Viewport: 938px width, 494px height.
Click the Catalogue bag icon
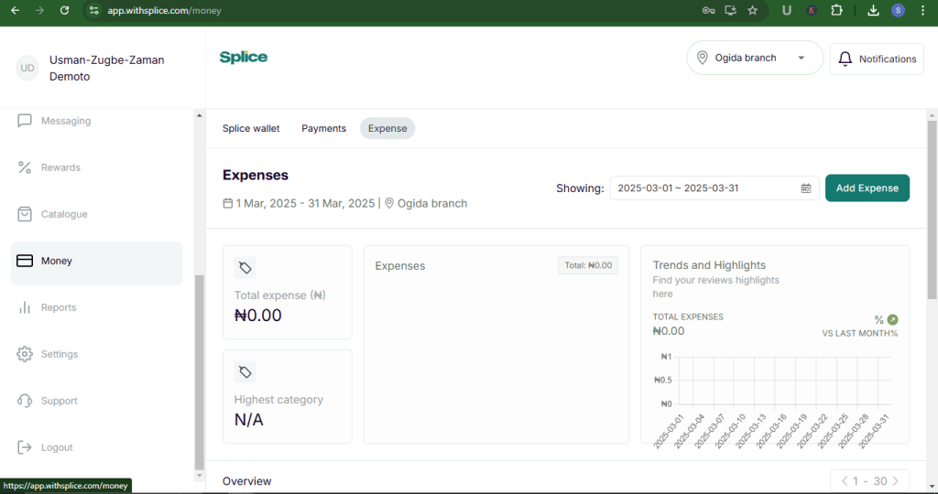pos(25,214)
